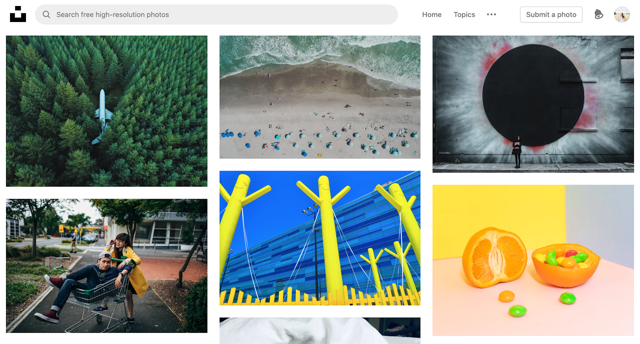
Task: Open the yellow inflatable tube men photo
Action: (320, 238)
